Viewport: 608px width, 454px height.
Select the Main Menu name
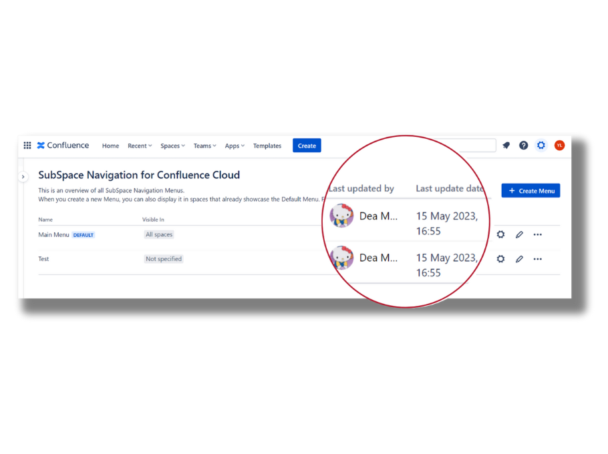coord(53,235)
